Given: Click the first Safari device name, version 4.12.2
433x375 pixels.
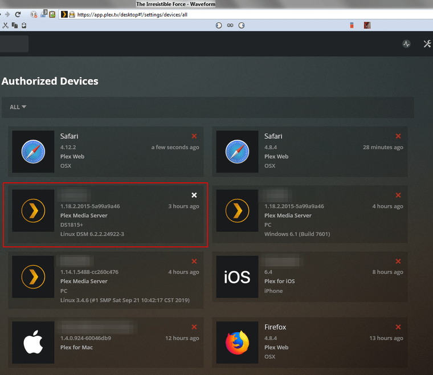Looking at the screenshot, I should click(69, 136).
